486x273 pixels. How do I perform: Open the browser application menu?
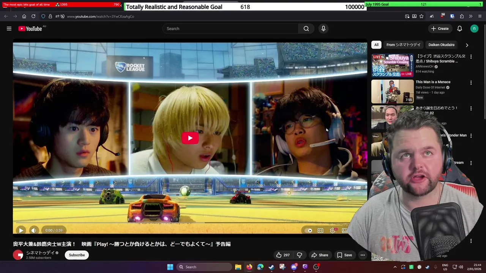tap(480, 16)
